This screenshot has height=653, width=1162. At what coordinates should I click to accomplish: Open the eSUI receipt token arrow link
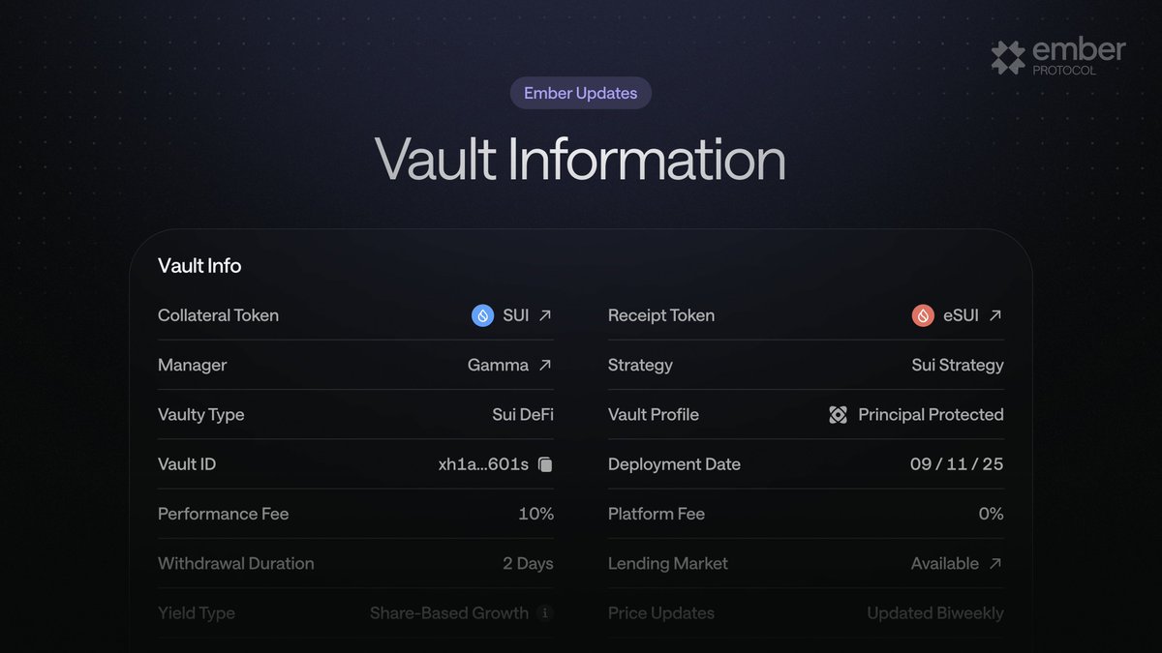(995, 315)
